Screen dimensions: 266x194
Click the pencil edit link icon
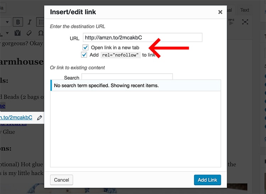tap(39, 118)
